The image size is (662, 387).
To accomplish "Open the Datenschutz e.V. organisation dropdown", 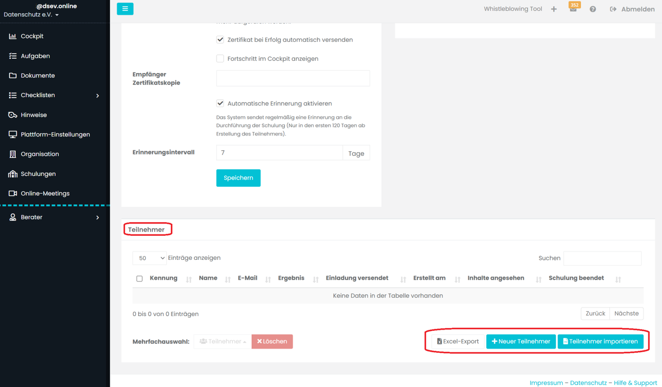I will (x=31, y=15).
